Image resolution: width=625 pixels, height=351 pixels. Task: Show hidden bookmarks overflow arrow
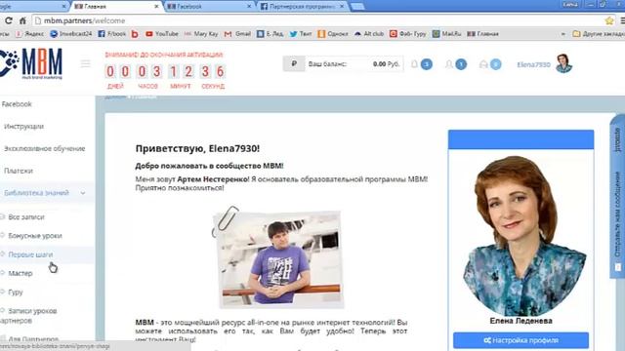click(x=563, y=34)
